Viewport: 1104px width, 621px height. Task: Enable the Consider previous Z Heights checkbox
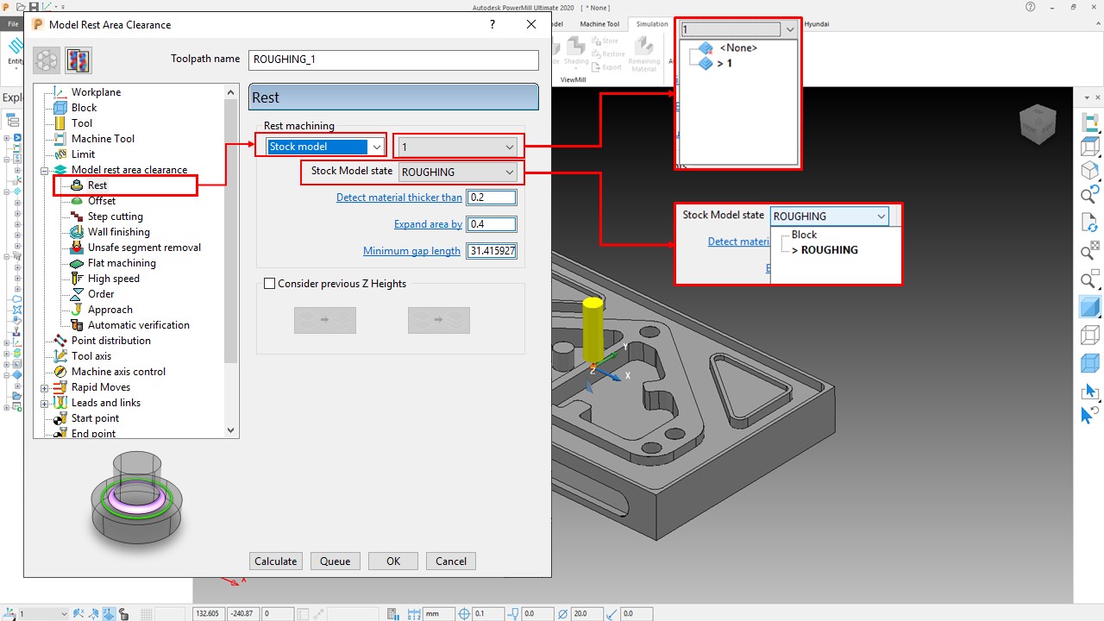271,283
